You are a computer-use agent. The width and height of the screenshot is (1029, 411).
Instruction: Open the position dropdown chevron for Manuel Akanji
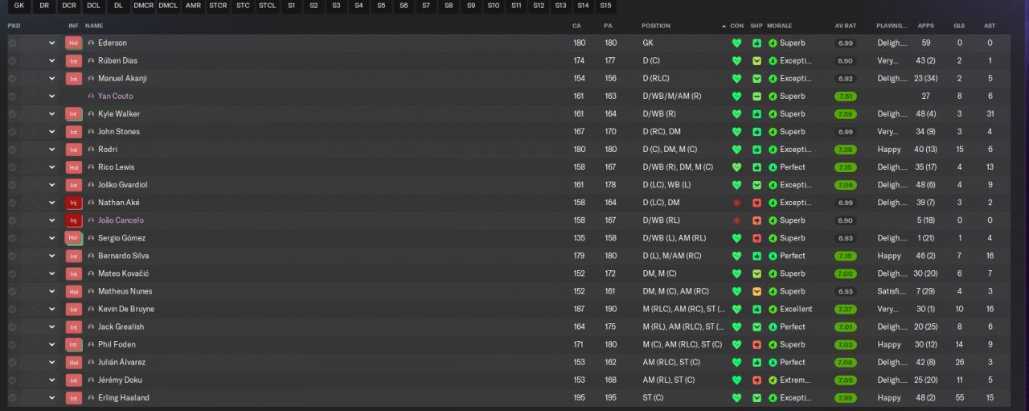[52, 78]
